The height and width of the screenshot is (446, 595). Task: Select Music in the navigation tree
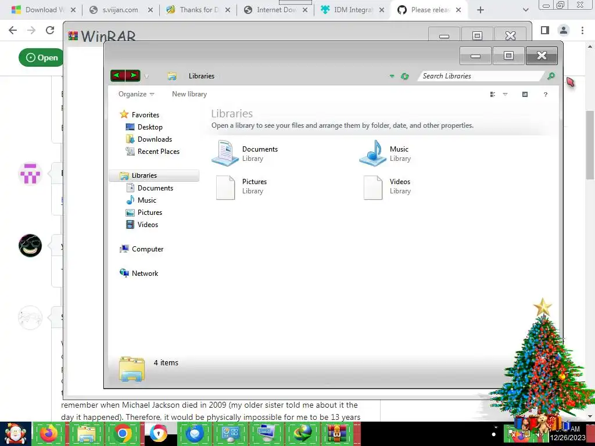point(141,200)
